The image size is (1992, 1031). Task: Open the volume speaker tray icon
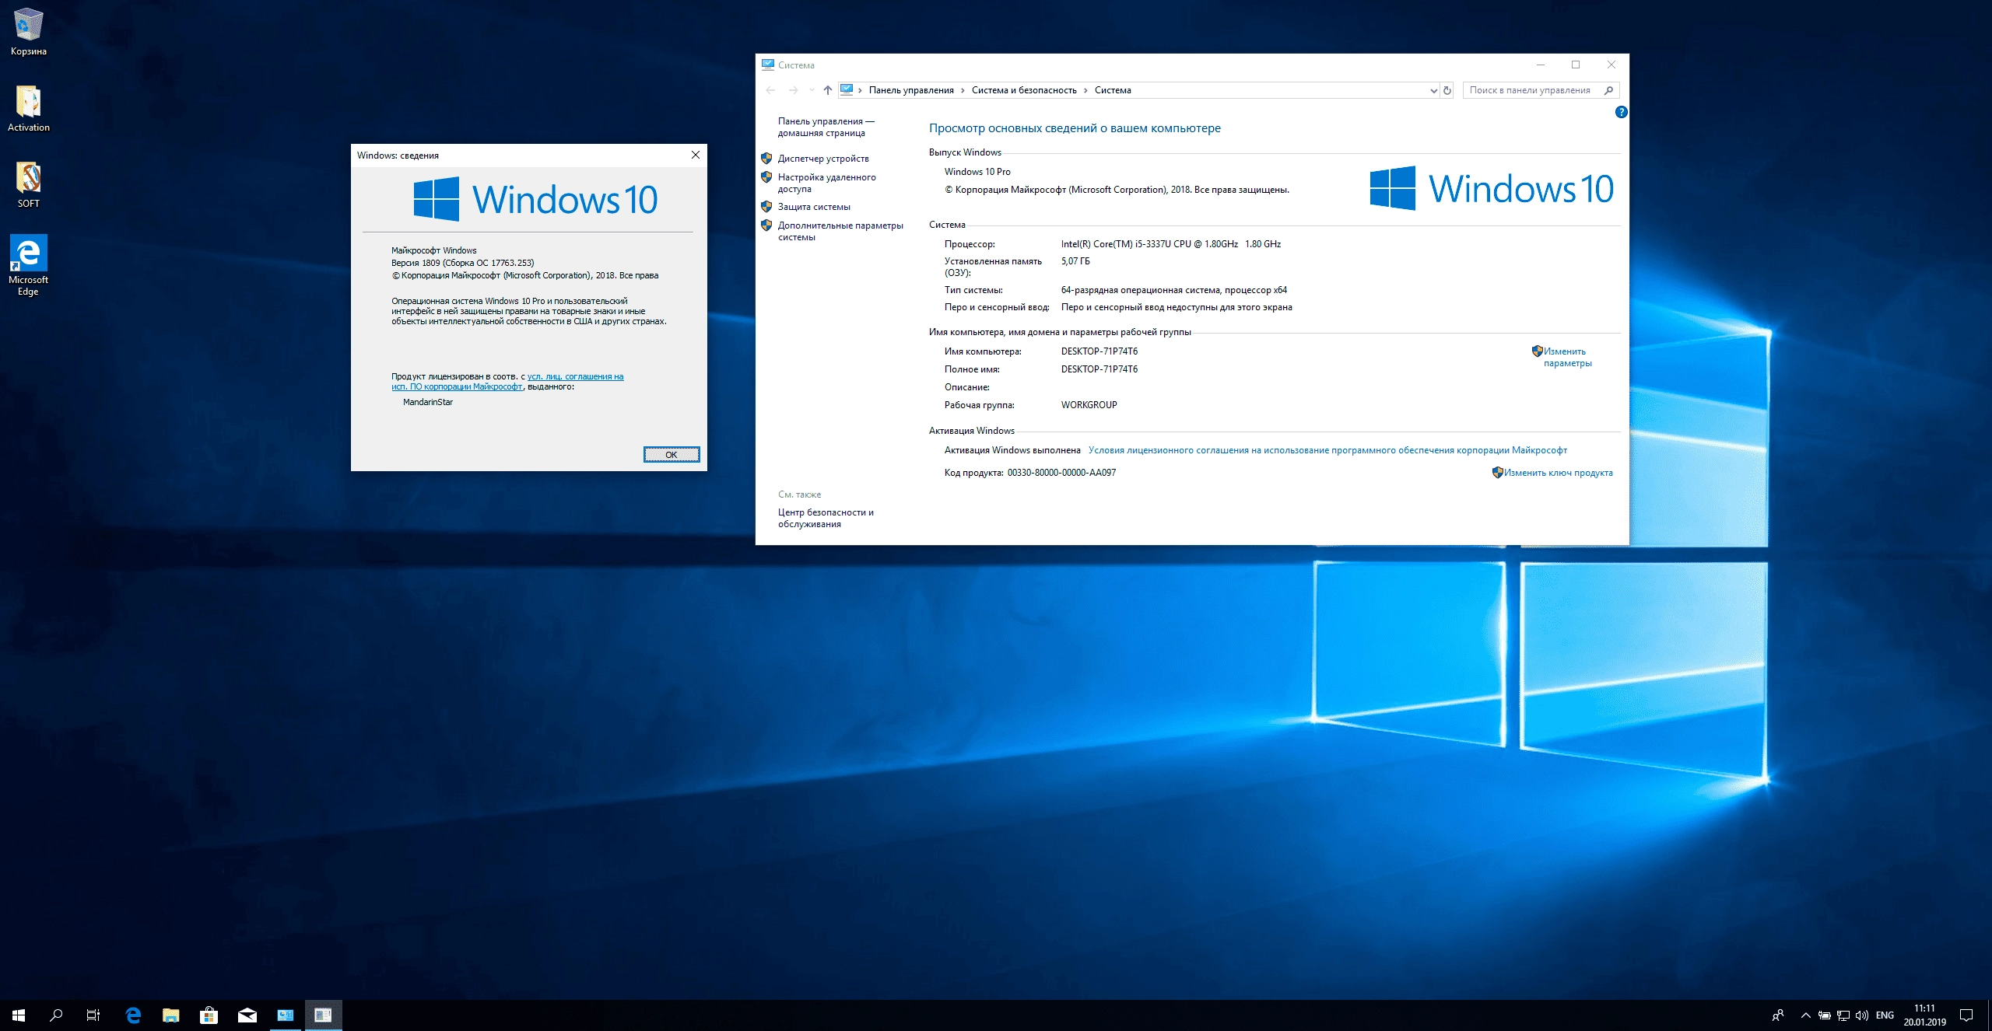(1861, 1015)
